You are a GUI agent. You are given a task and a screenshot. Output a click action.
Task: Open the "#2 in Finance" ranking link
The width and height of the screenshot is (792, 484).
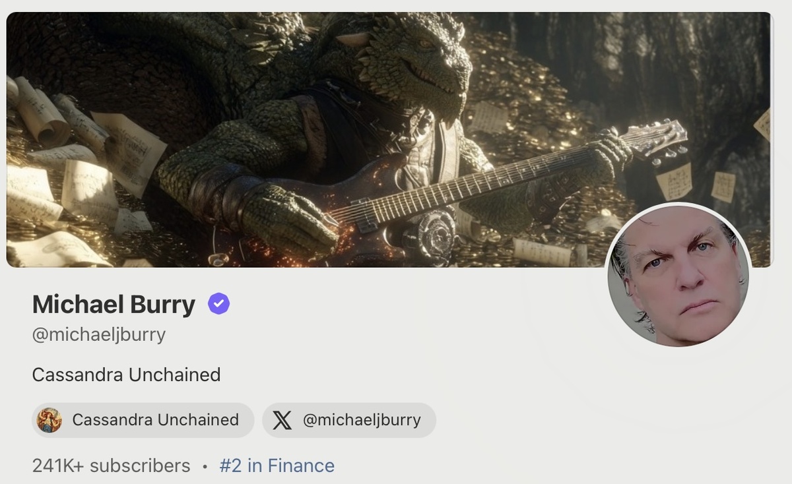277,466
